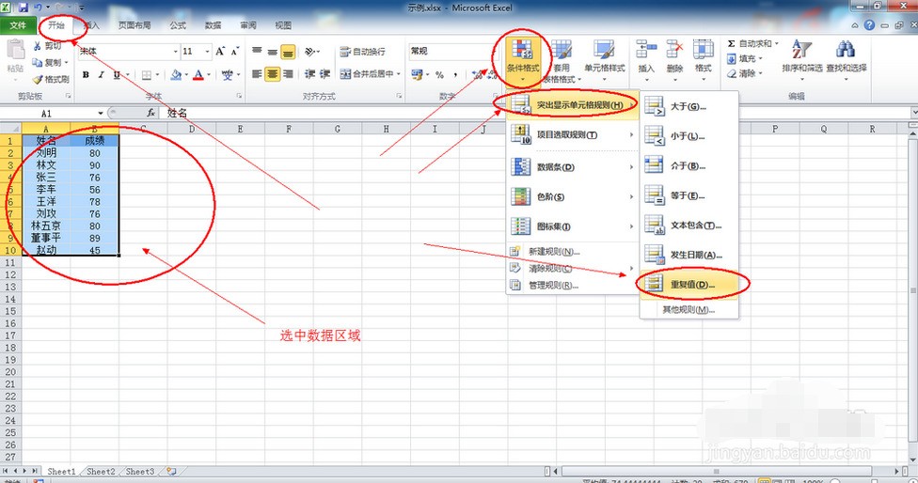Toggle Italic (I) formatting
This screenshot has width=918, height=483.
(x=102, y=75)
